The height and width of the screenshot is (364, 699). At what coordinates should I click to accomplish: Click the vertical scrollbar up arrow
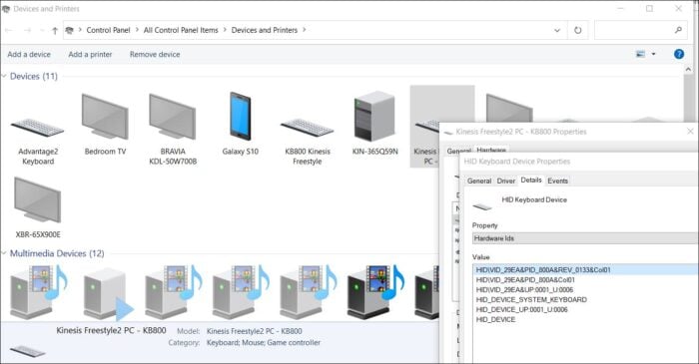(688, 70)
